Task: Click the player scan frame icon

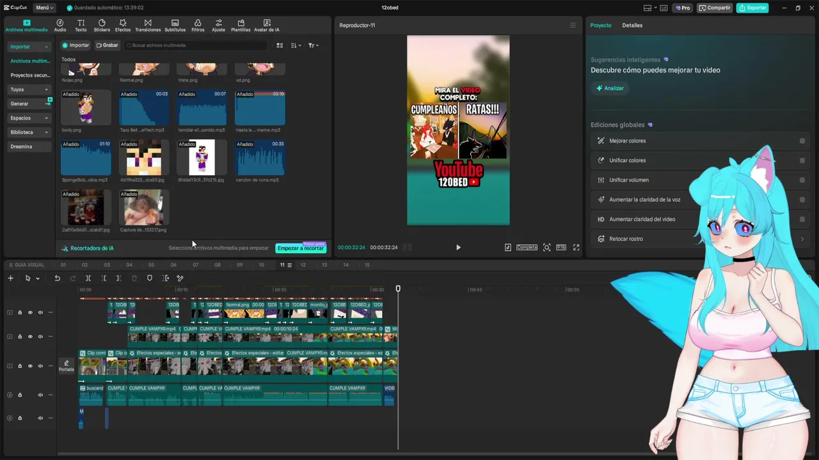Action: click(x=546, y=247)
